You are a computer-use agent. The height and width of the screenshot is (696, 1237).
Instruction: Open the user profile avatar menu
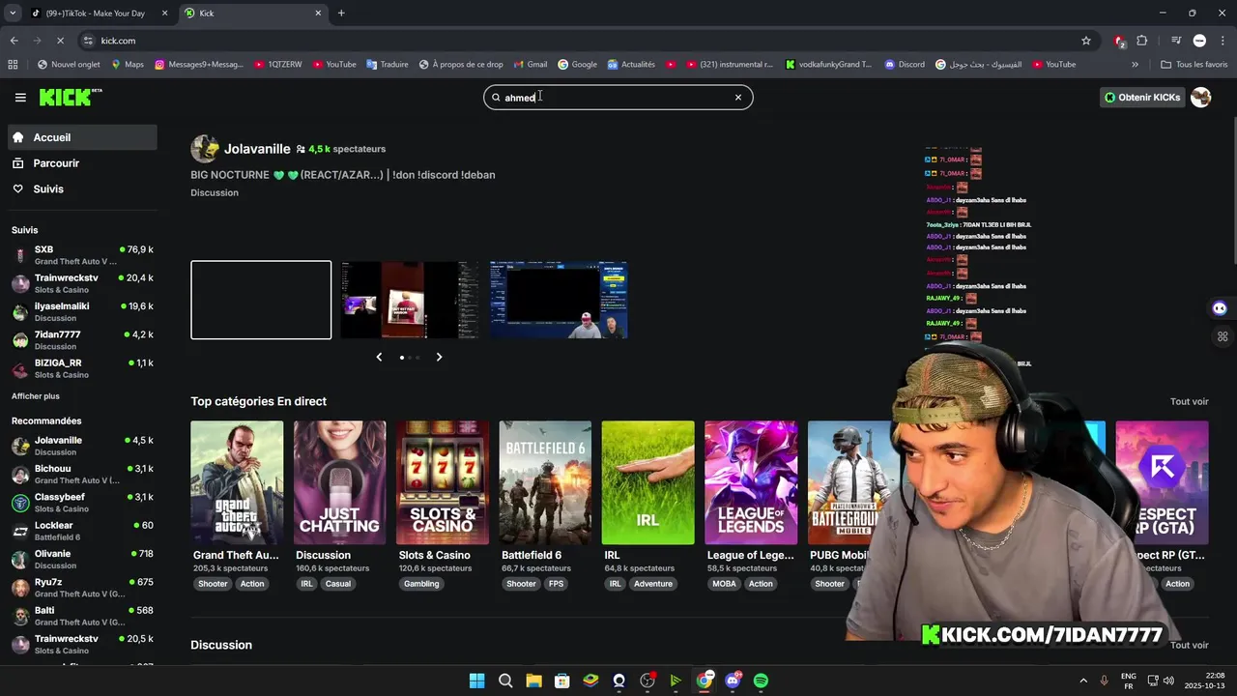coord(1200,98)
